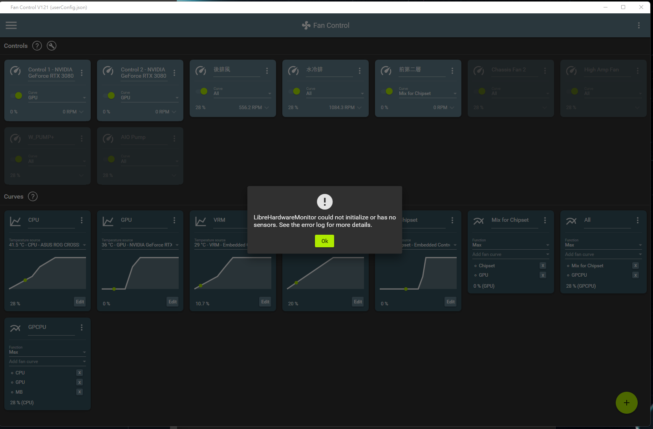Open the Curve dropdown on Control 1
The height and width of the screenshot is (429, 653).
pos(84,97)
